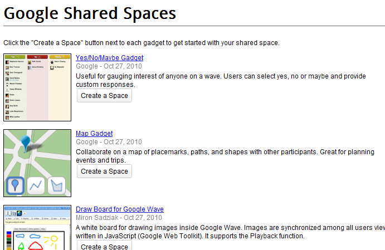The width and height of the screenshot is (385, 250).
Task: Create a Space for Map Gadget
Action: pos(104,171)
